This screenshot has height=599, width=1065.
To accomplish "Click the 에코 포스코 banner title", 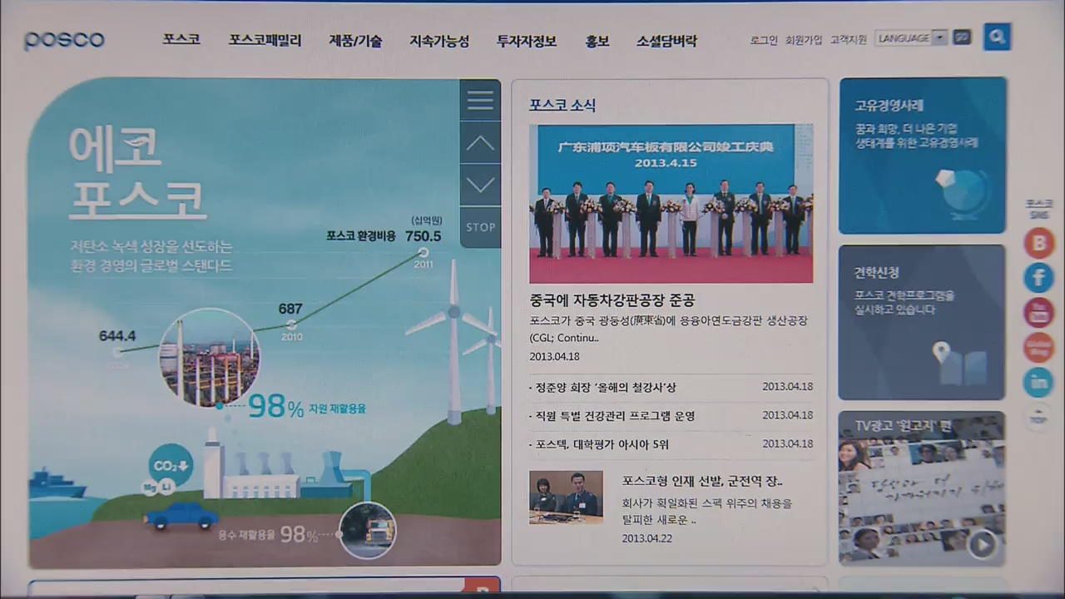I will tap(136, 173).
